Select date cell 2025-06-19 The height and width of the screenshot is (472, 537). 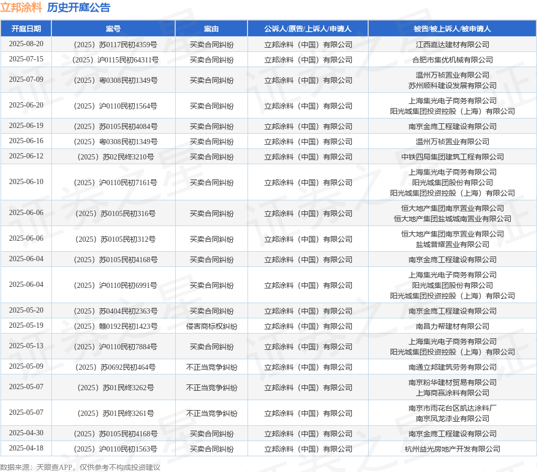coord(26,126)
